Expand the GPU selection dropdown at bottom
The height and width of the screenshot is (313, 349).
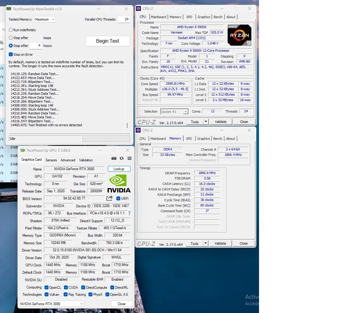(52, 304)
